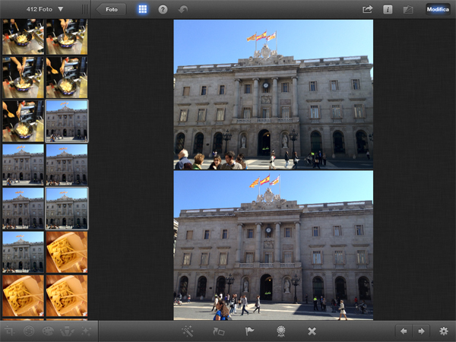Select the crop tool icon
This screenshot has height=342, width=456.
(9, 331)
